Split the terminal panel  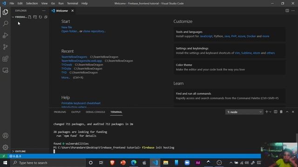coord(275,112)
